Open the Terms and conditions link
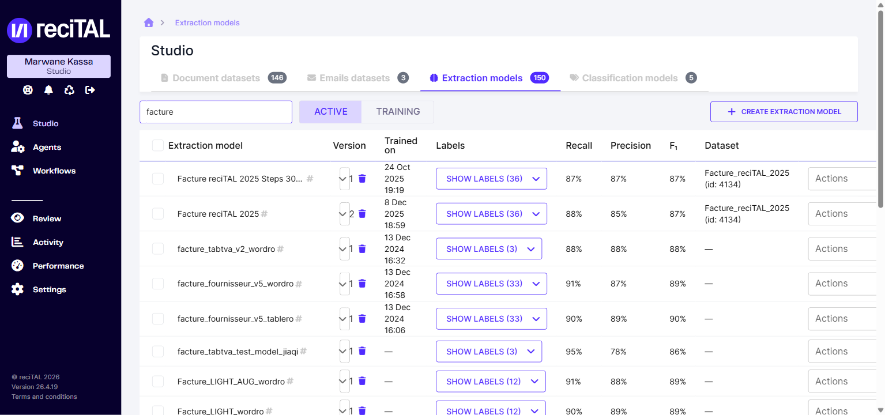The width and height of the screenshot is (885, 415). point(44,397)
